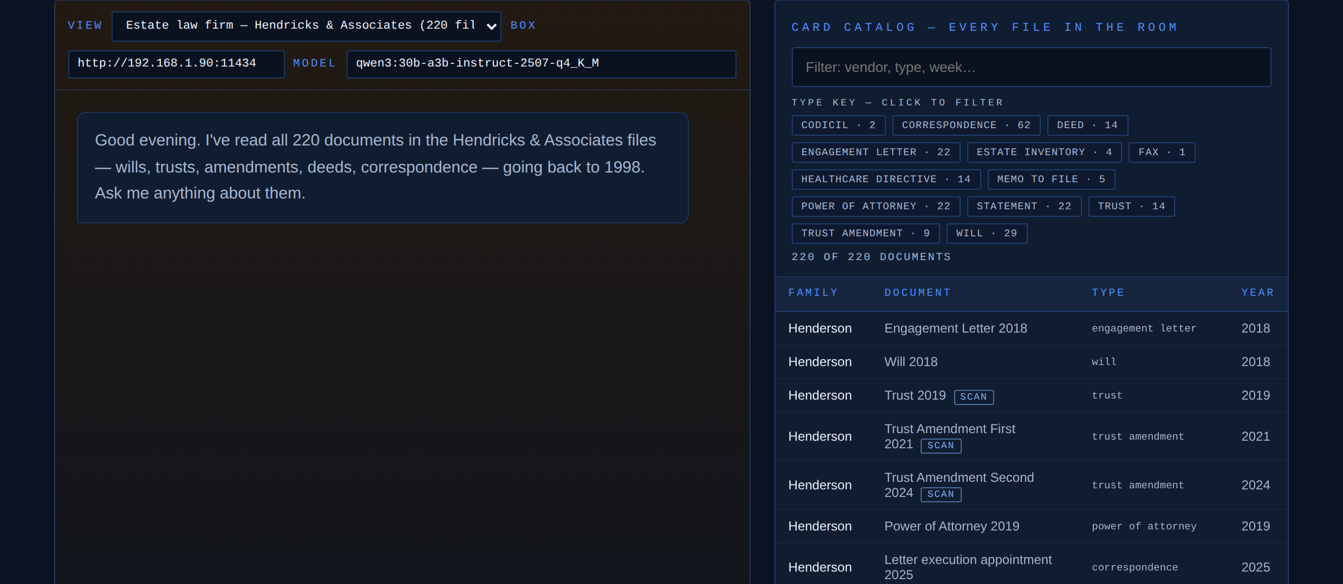
Task: Click year 2021 in Trust Amendment row
Action: [1255, 436]
